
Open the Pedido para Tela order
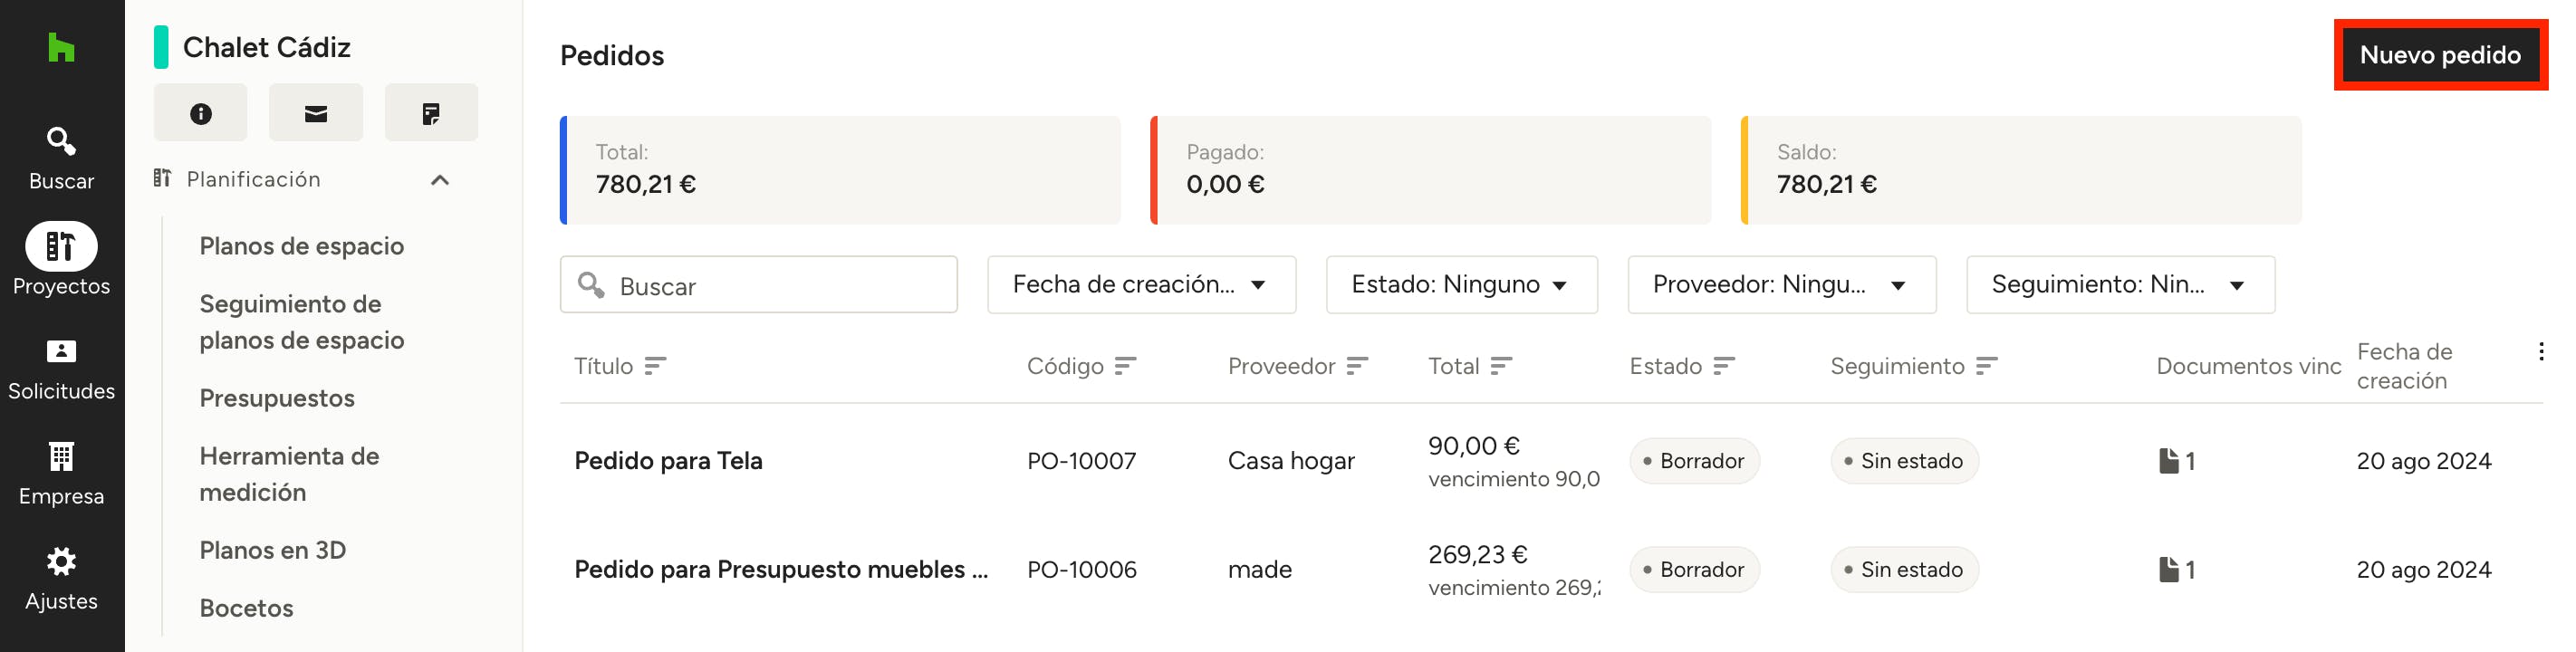(x=668, y=461)
